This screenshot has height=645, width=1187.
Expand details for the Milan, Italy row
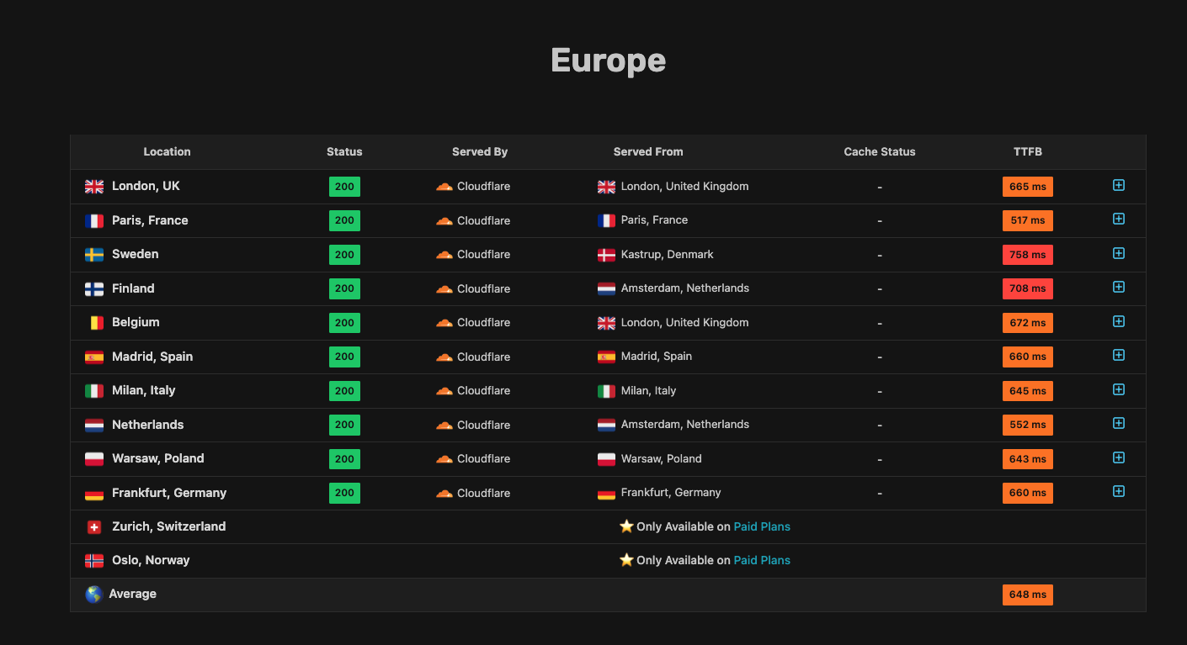click(x=1119, y=389)
